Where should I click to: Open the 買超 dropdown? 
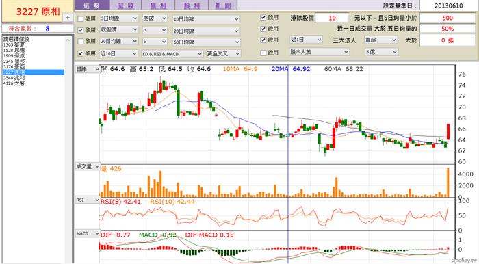(x=381, y=40)
